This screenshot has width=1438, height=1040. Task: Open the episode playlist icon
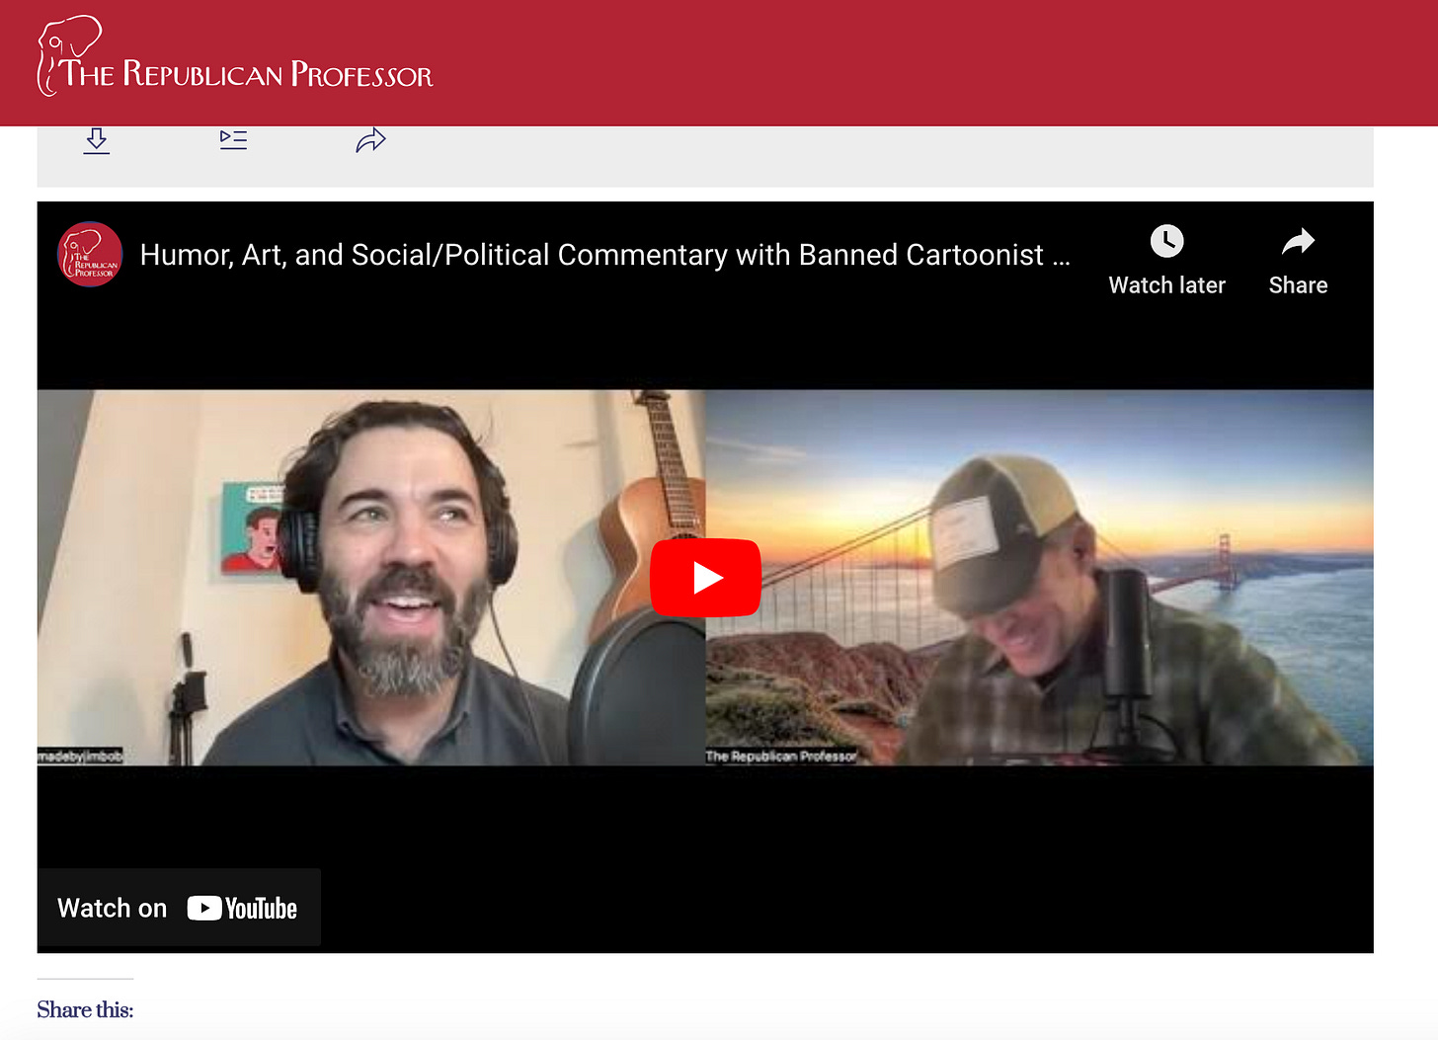pyautogui.click(x=233, y=140)
